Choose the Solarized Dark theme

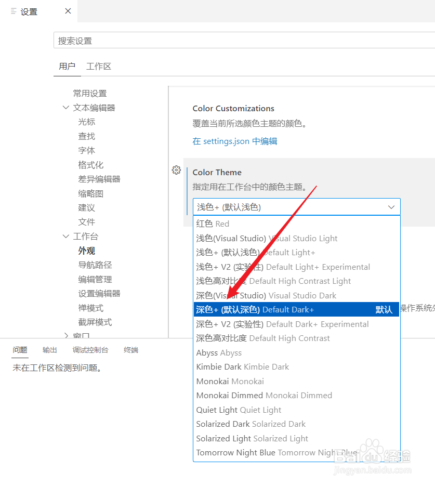(296, 424)
